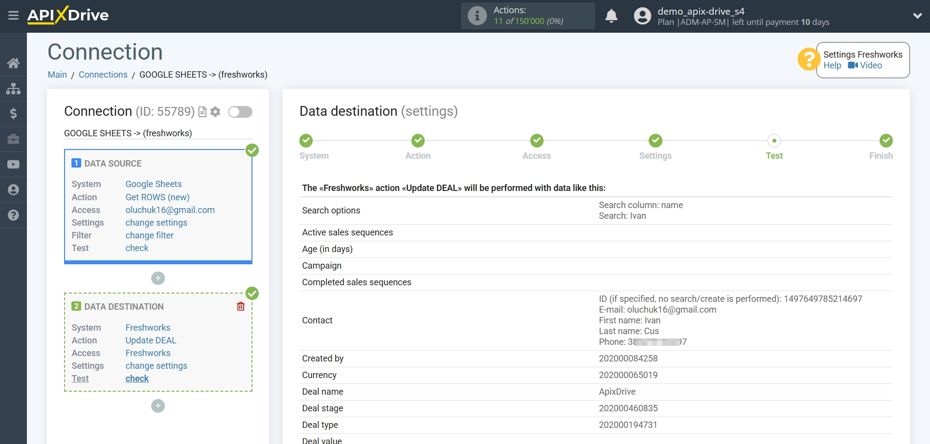The height and width of the screenshot is (444, 930).
Task: Open data source change settings
Action: (x=157, y=223)
